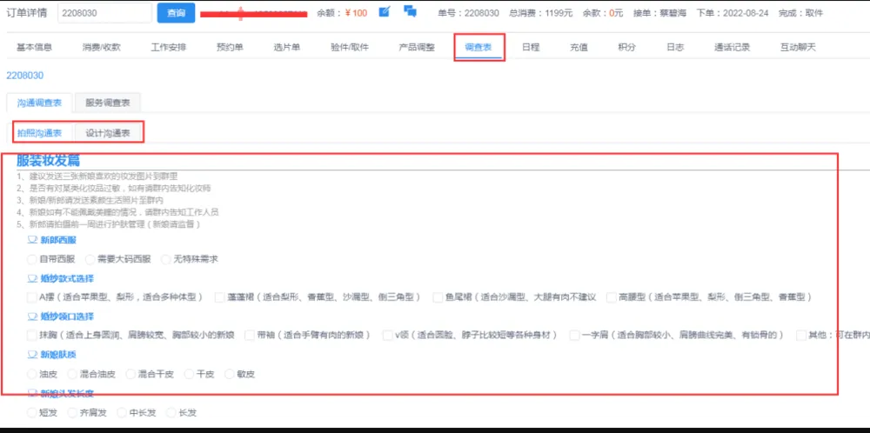Image resolution: width=870 pixels, height=433 pixels.
Task: Click the icon beside 婚纱领口选择 heading
Action: 32,316
